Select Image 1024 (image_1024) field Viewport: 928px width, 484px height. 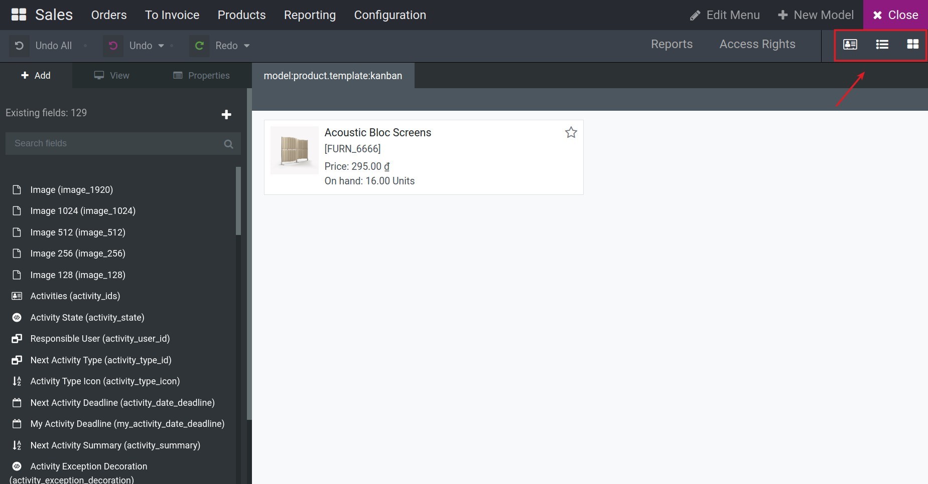click(83, 211)
